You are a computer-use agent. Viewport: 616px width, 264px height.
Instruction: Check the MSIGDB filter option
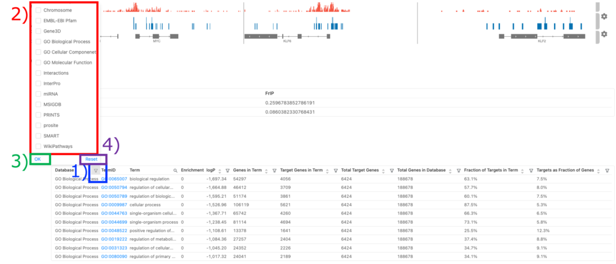point(38,105)
